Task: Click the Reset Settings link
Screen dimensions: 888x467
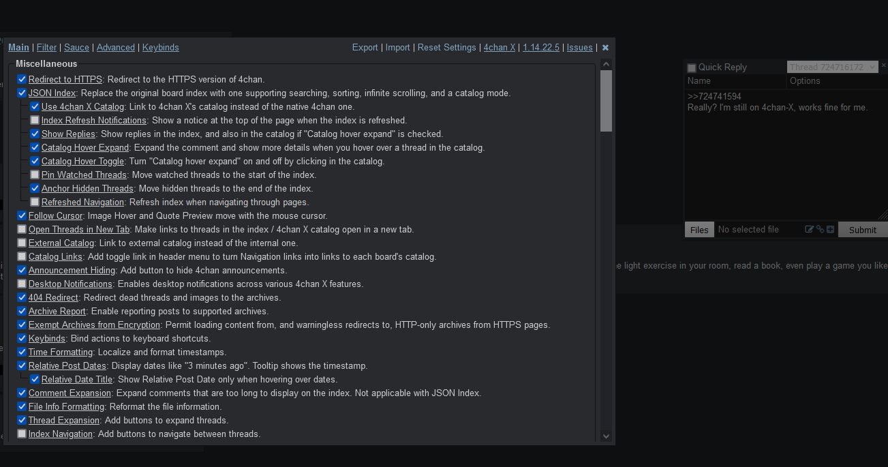Action: [446, 48]
